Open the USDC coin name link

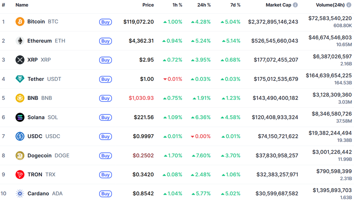[x=35, y=137]
